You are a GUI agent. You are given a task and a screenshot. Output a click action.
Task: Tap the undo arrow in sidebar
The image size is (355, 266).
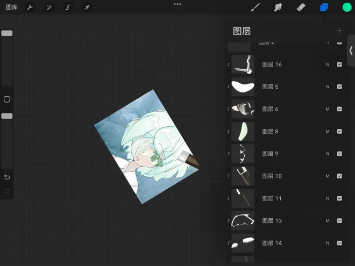pos(7,177)
